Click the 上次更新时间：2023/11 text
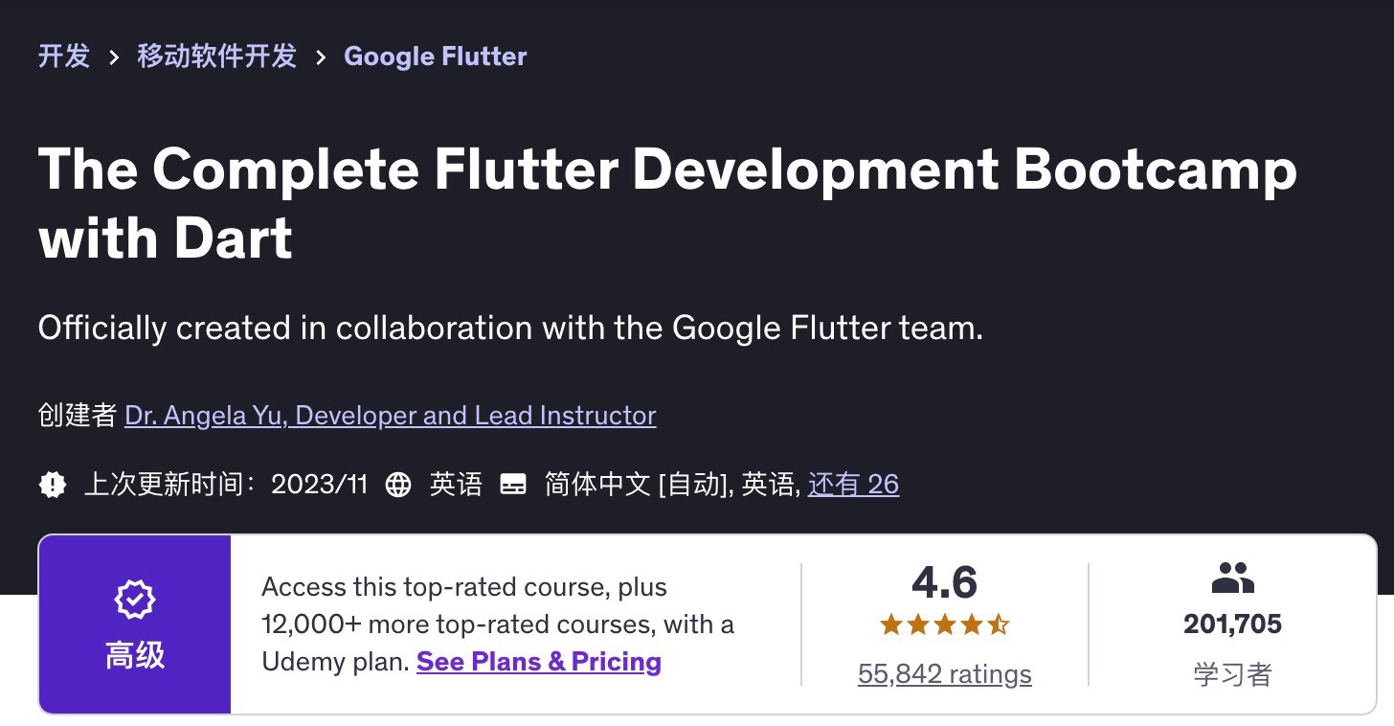The width and height of the screenshot is (1394, 726). (226, 485)
